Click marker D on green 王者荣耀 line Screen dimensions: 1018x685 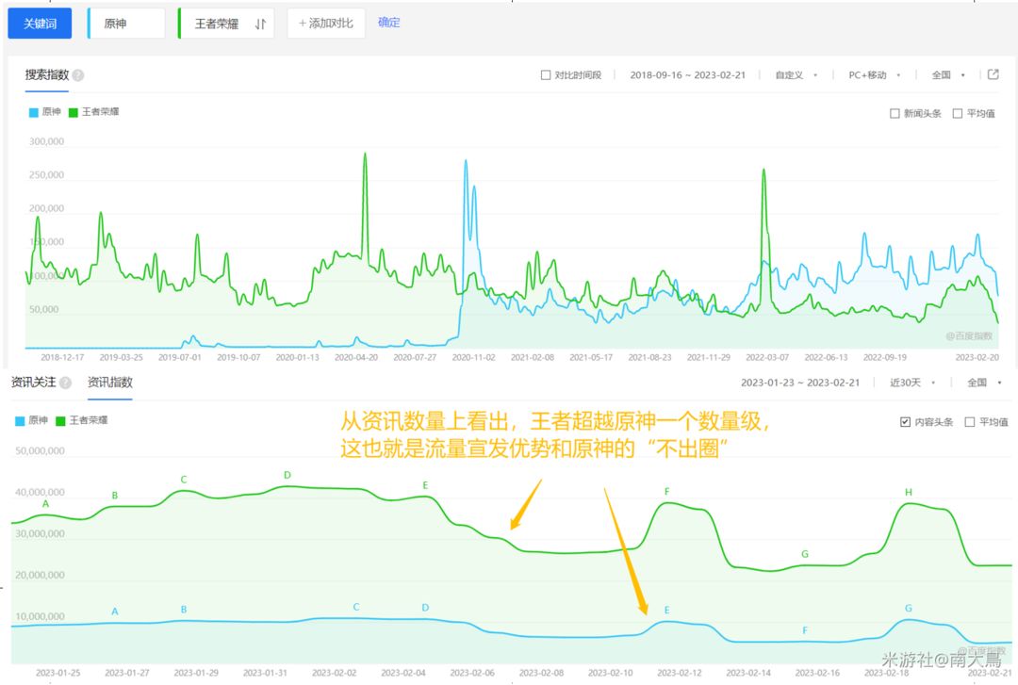tap(287, 475)
